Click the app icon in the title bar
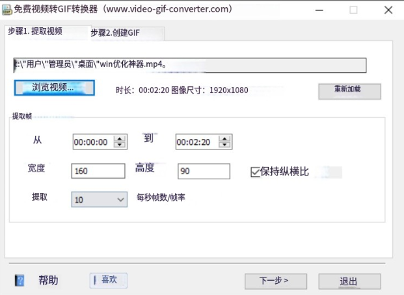This screenshot has height=295, width=404. click(7, 9)
